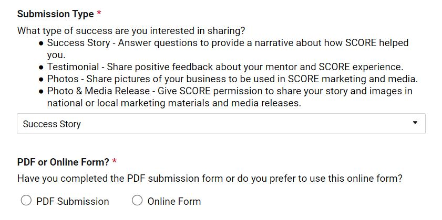Click the red asterisk after PDF or Online Form?

tap(114, 162)
